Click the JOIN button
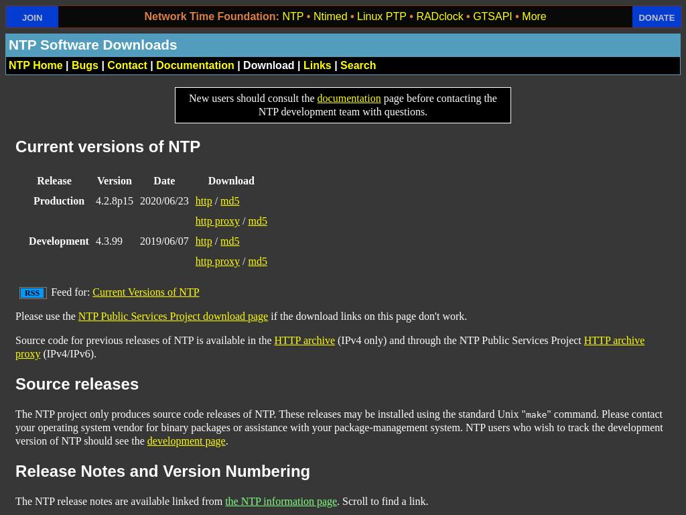 pyautogui.click(x=32, y=17)
